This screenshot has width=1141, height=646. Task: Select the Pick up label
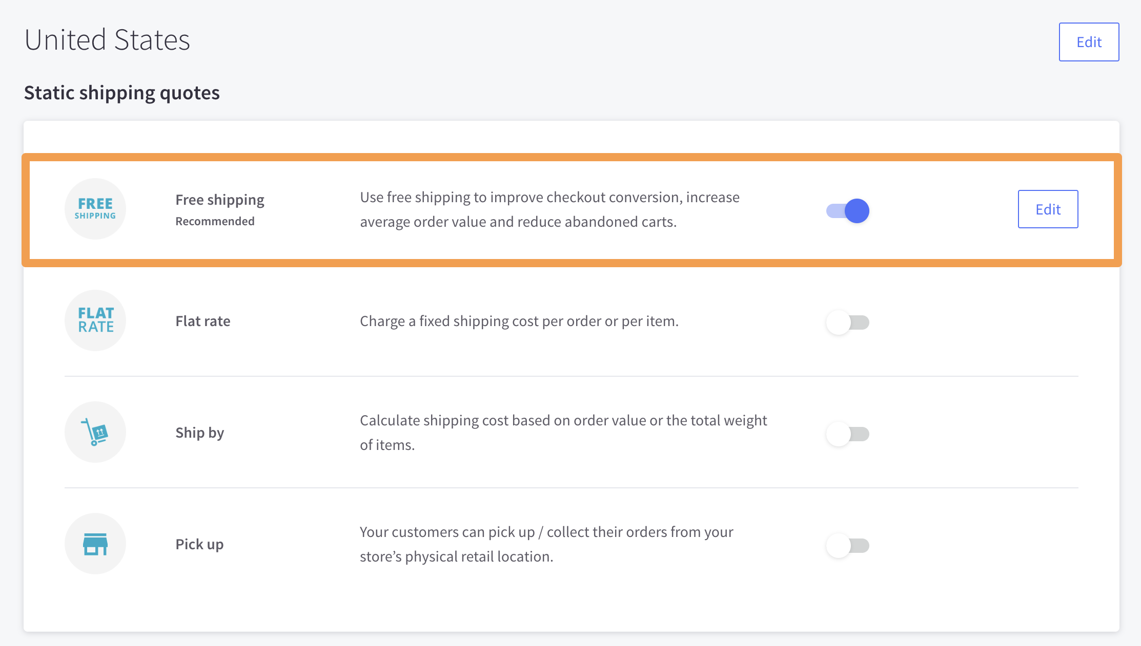tap(200, 544)
